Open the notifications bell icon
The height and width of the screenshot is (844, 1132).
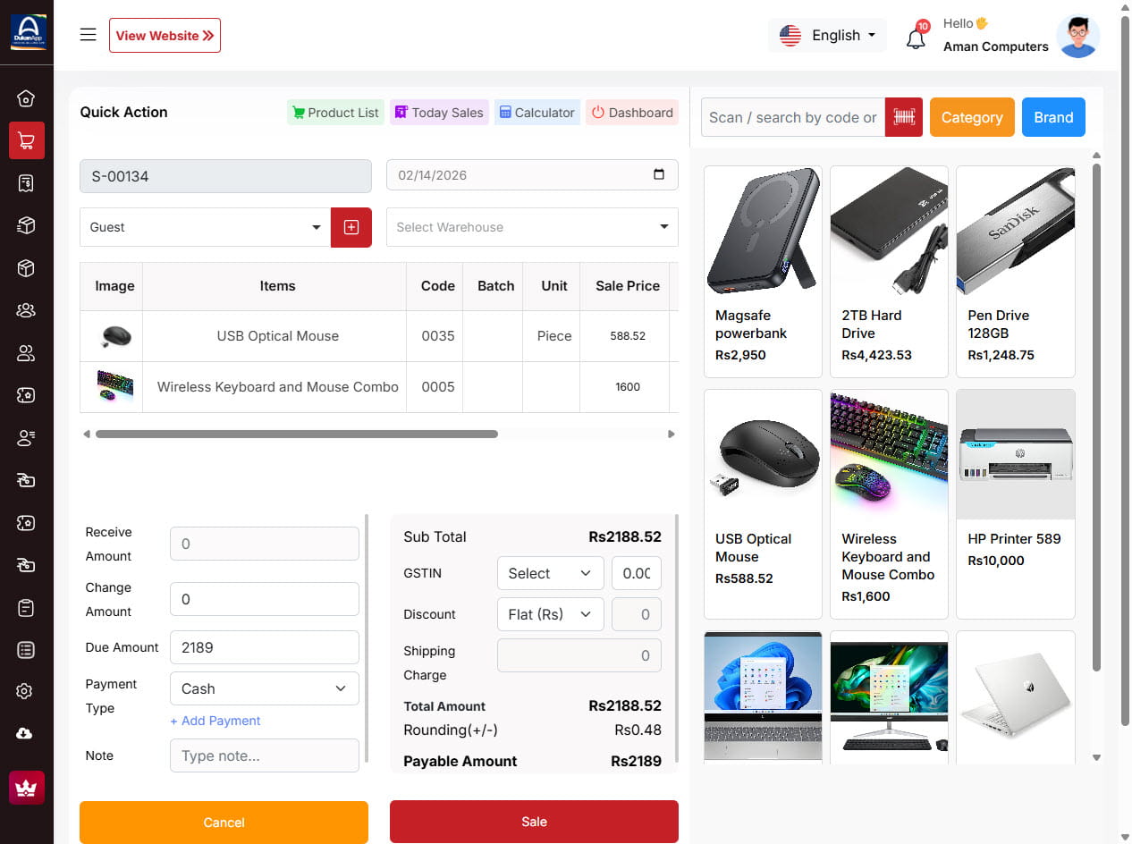click(916, 38)
